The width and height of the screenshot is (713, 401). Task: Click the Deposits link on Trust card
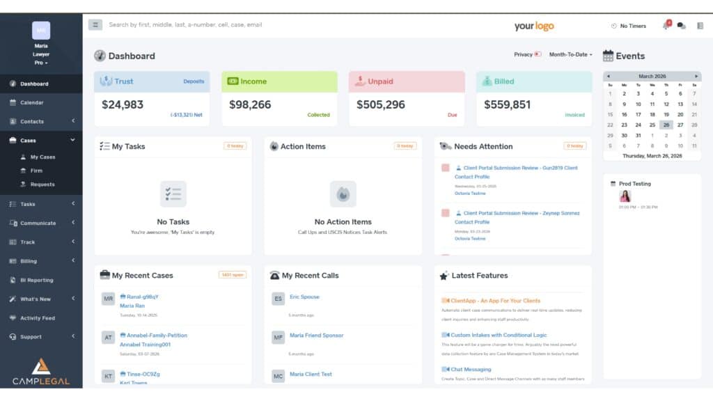pyautogui.click(x=194, y=81)
